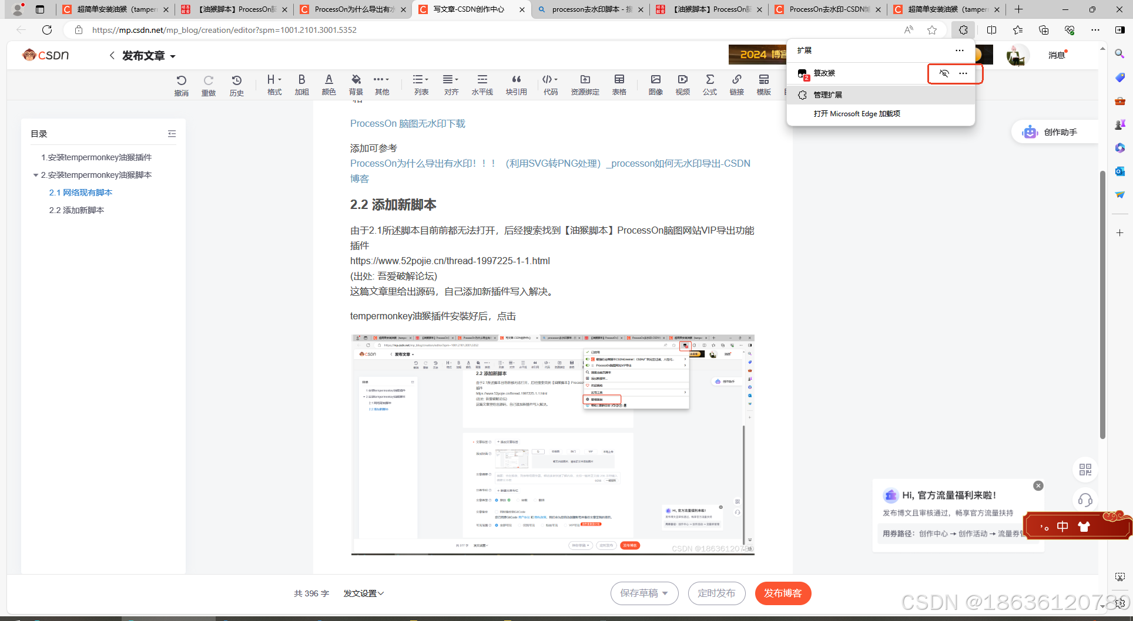Click the page vertical scrollbar

(1102, 304)
